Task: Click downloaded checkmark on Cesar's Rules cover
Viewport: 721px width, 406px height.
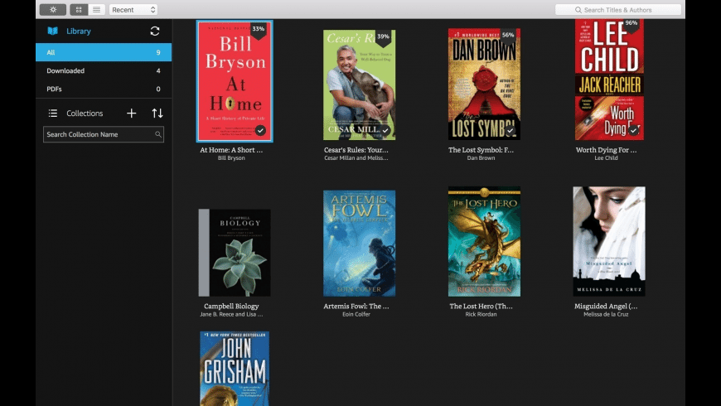Action: click(385, 131)
